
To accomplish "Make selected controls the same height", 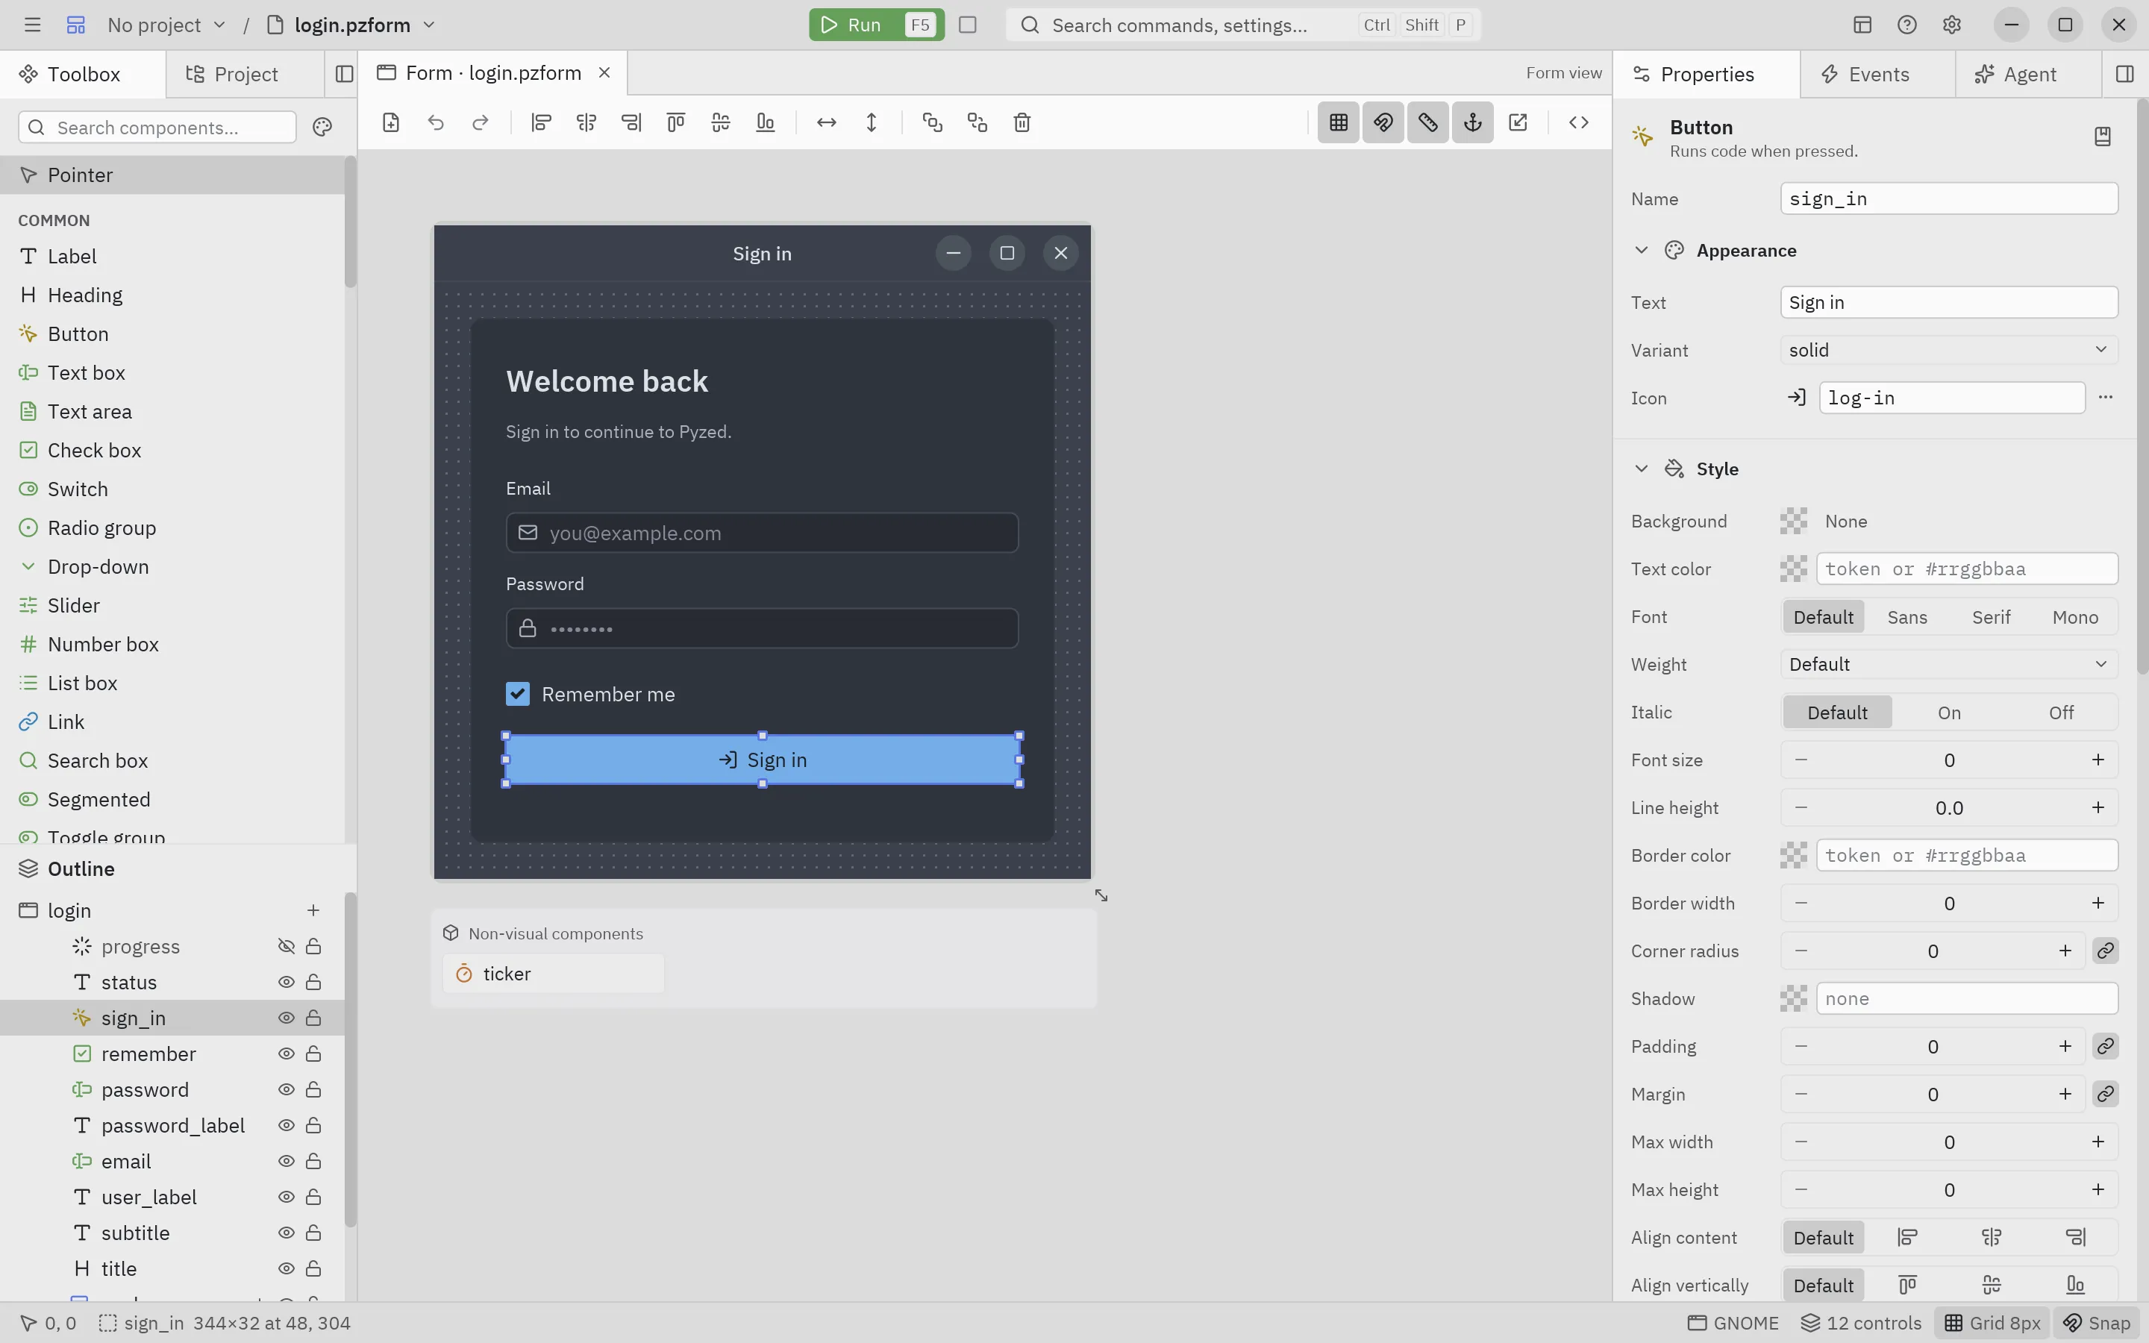I will [x=871, y=122].
